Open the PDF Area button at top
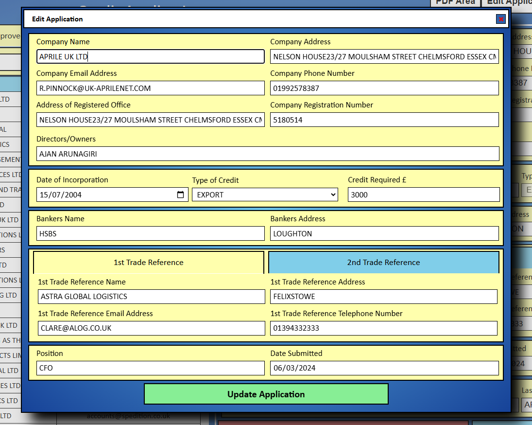532x425 pixels. 455,3
